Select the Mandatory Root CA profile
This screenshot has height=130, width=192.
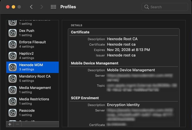[x=32, y=78]
